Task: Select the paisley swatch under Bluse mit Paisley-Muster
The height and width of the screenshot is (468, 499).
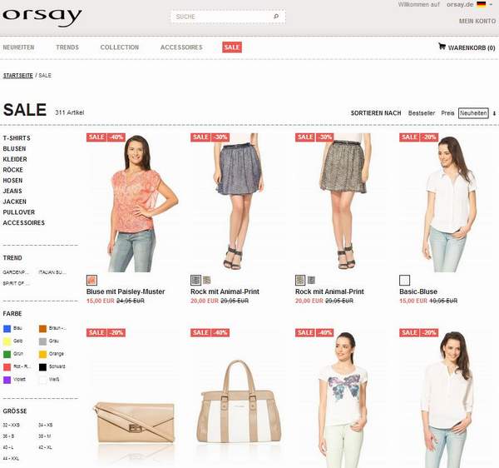Action: 91,281
